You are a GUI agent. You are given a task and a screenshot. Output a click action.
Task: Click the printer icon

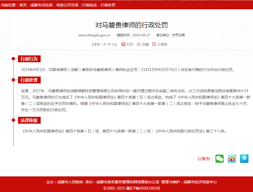click(x=123, y=44)
